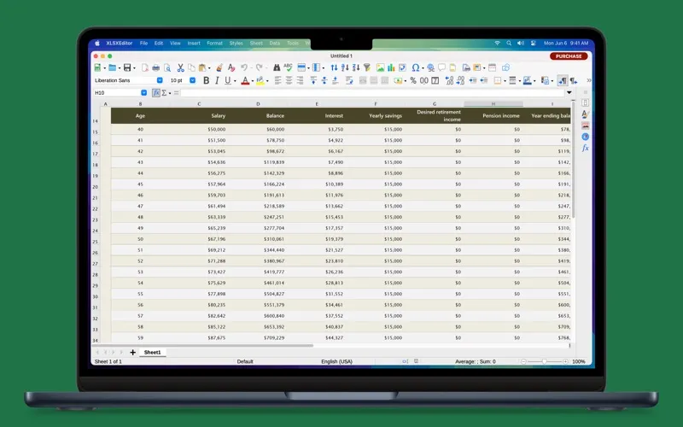Insert an image with the picture icon
The image size is (683, 427).
point(380,67)
